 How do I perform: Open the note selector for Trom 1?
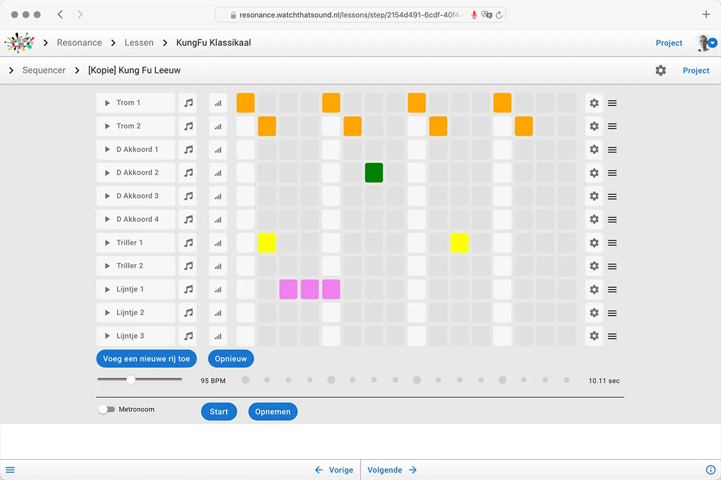[x=188, y=103]
